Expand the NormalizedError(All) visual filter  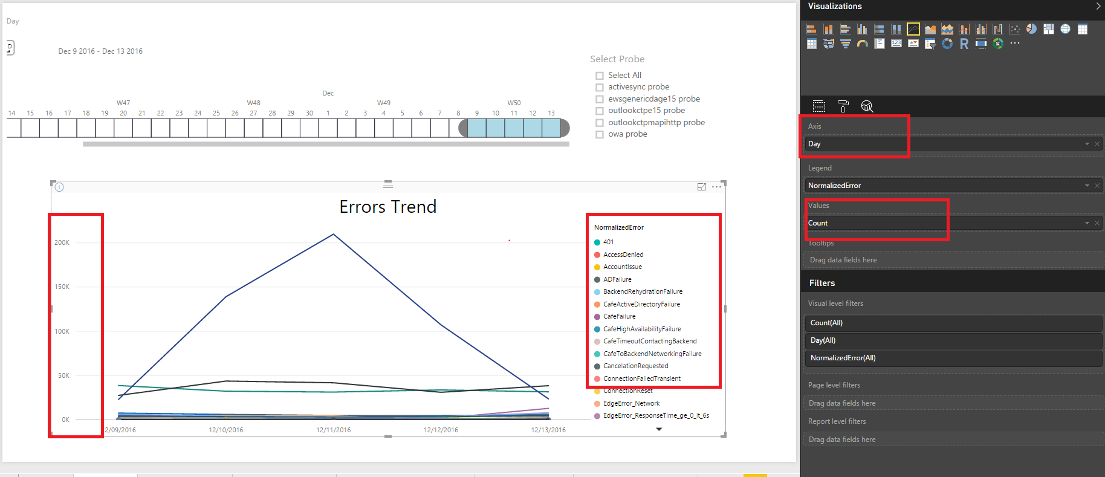tap(953, 358)
